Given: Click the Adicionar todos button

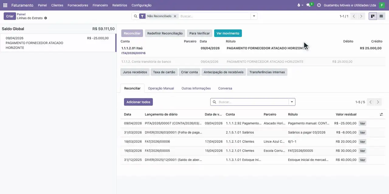Looking at the screenshot, I should 138,102.
